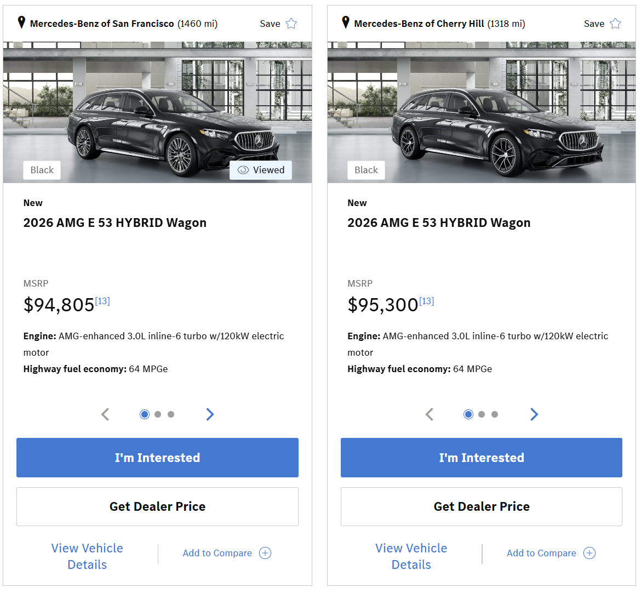This screenshot has width=641, height=593.
Task: Go to next slide on San Francisco card
Action: tap(210, 414)
